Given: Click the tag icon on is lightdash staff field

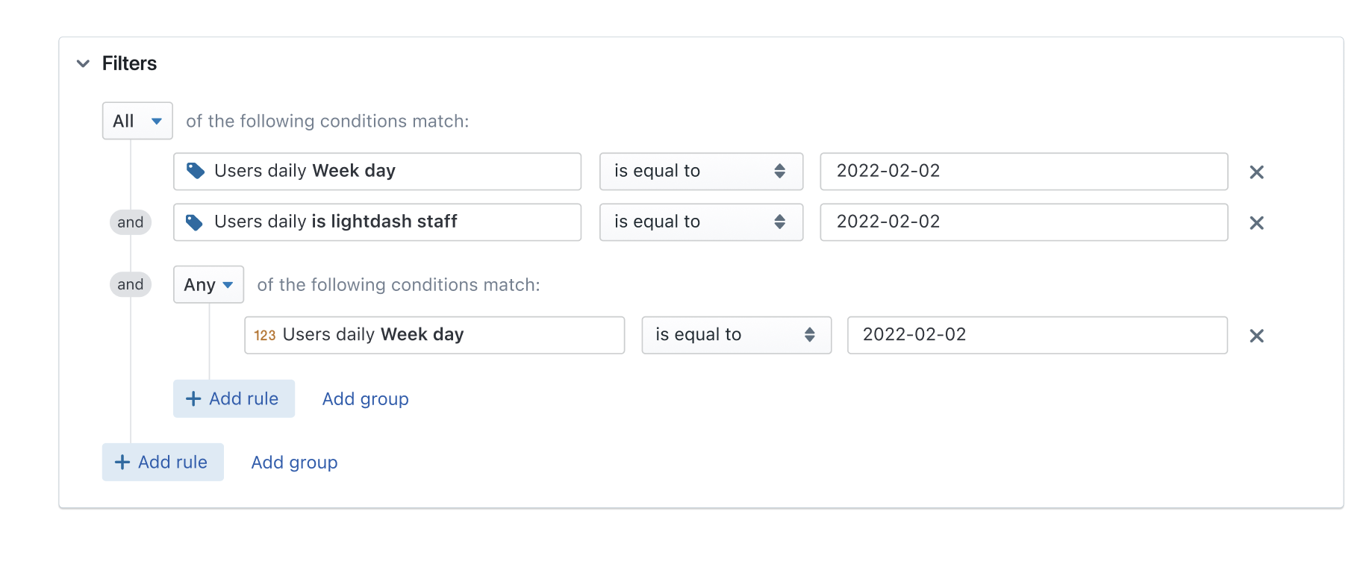Looking at the screenshot, I should point(194,222).
